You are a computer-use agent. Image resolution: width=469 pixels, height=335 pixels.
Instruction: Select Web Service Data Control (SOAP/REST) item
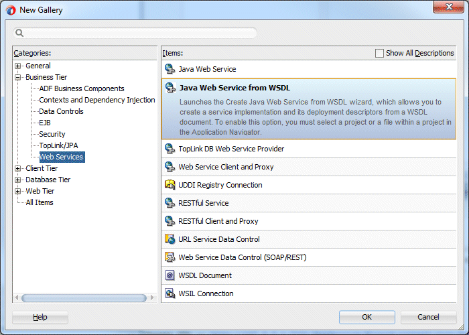pos(309,257)
